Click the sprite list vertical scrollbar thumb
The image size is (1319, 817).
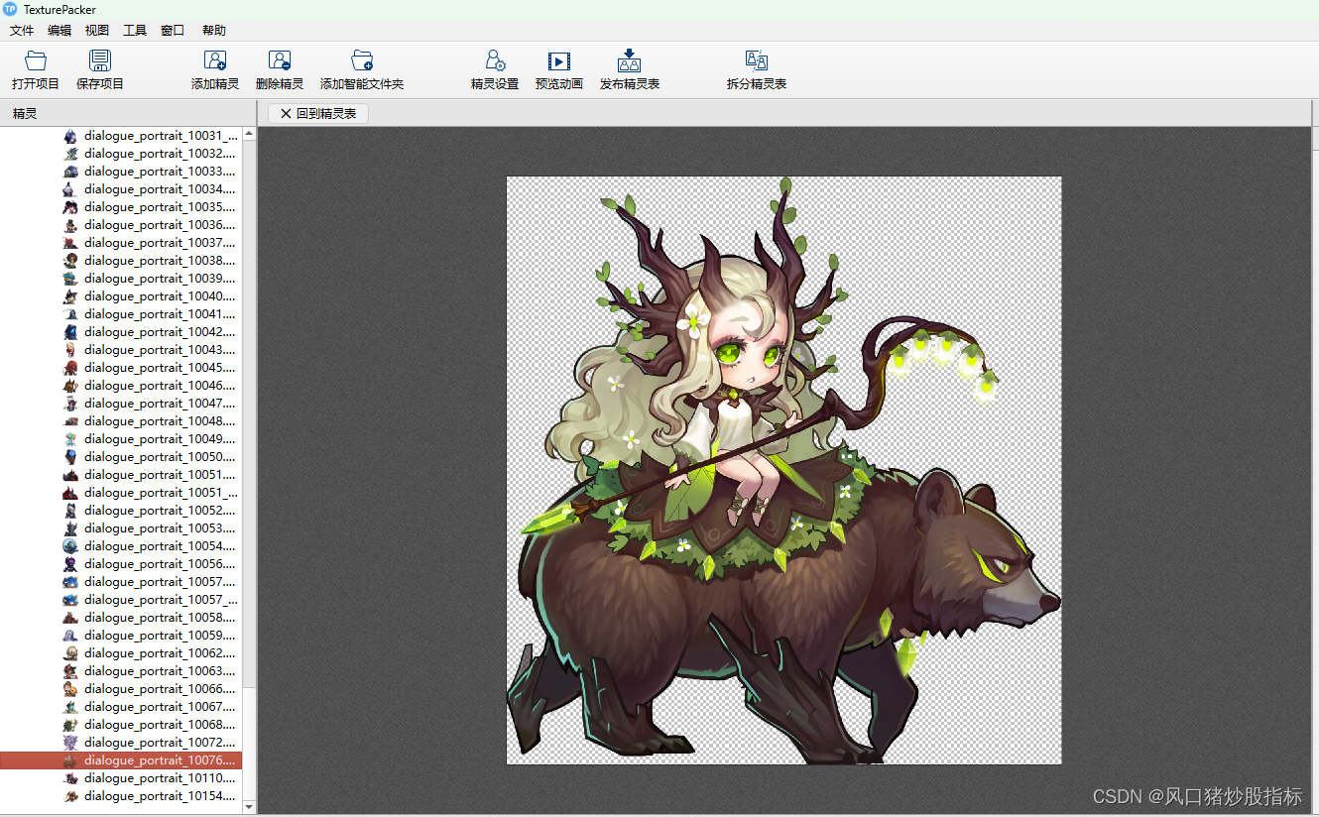click(249, 744)
